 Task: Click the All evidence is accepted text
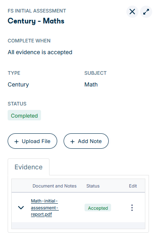(40, 53)
